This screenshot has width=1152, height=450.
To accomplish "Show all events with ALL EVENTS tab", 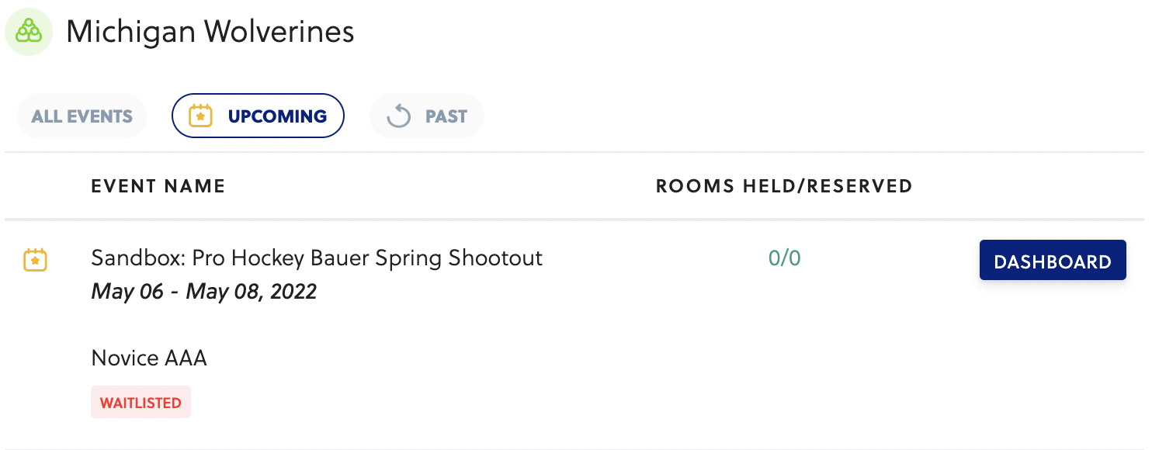I will (82, 116).
